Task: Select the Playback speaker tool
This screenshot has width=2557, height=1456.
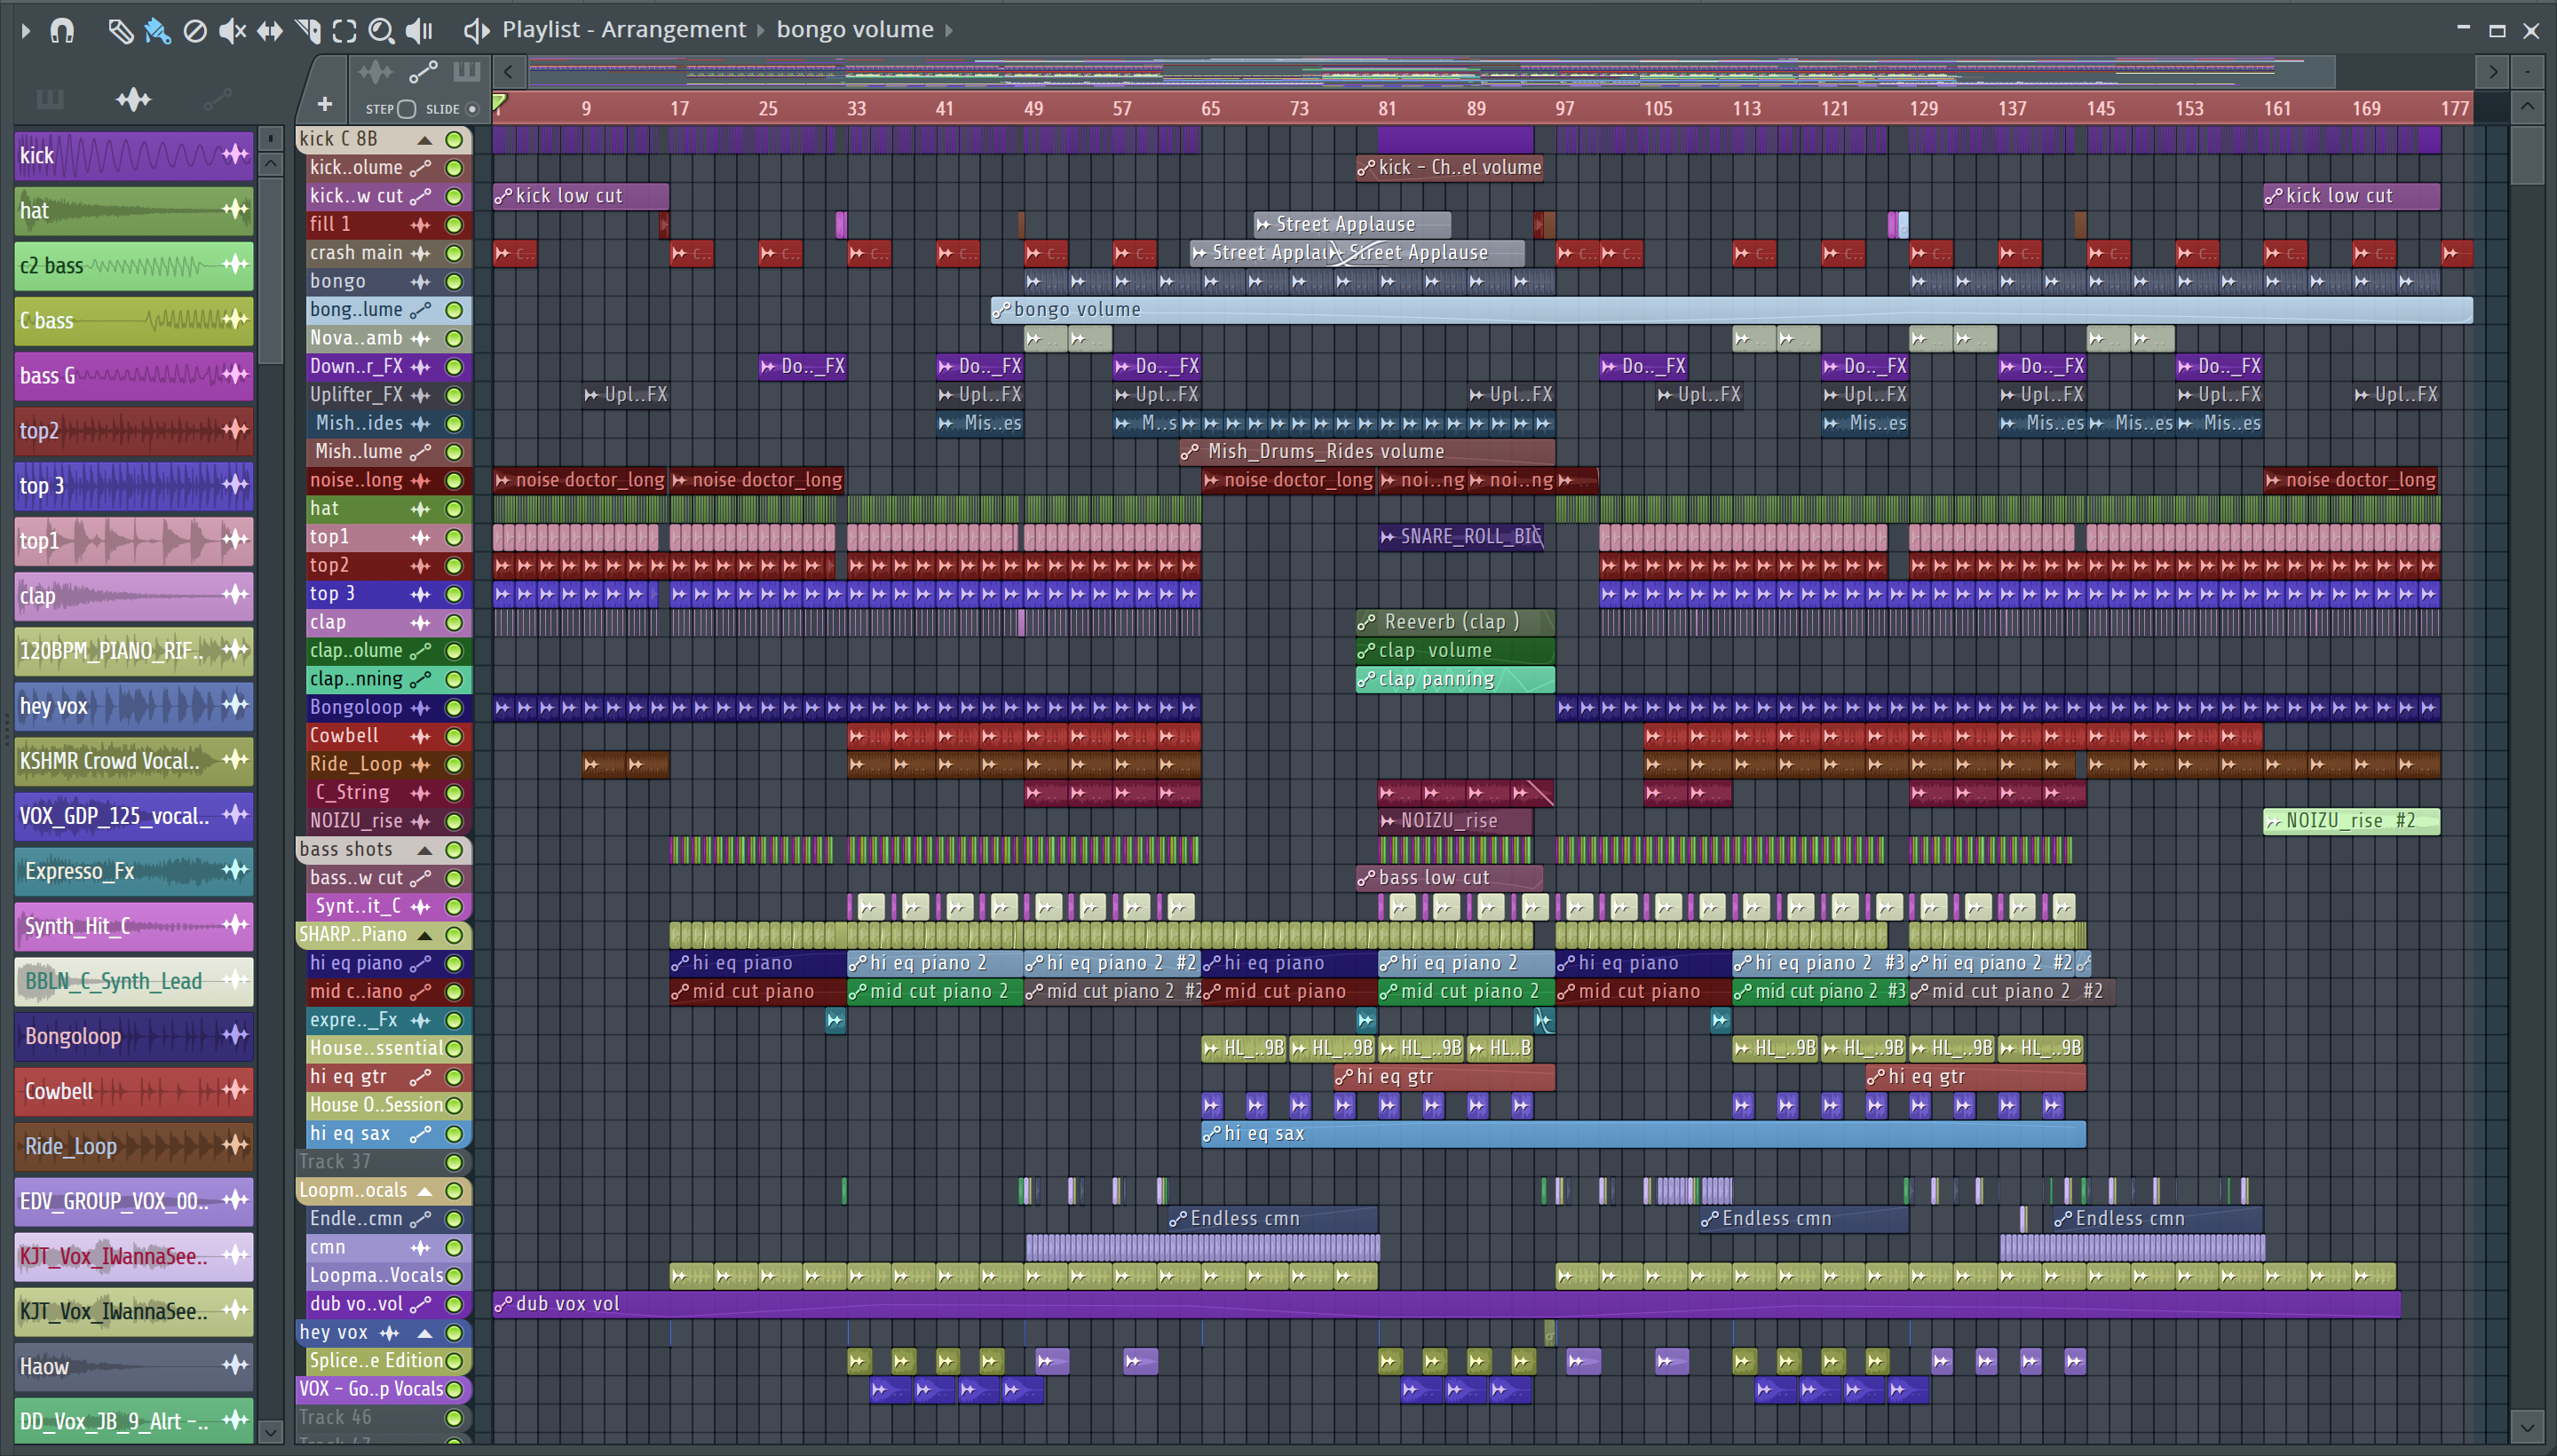Action: 419,31
